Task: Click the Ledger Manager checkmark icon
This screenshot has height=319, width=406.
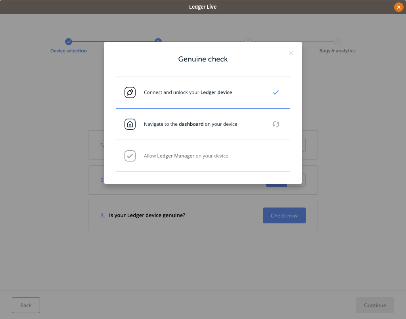Action: pyautogui.click(x=130, y=156)
